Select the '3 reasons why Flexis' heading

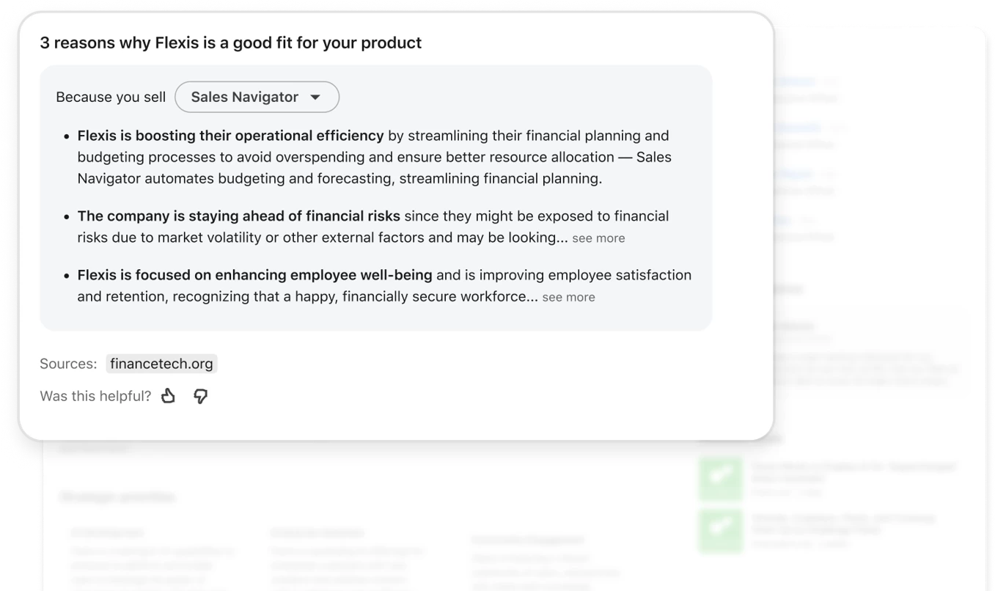(230, 43)
